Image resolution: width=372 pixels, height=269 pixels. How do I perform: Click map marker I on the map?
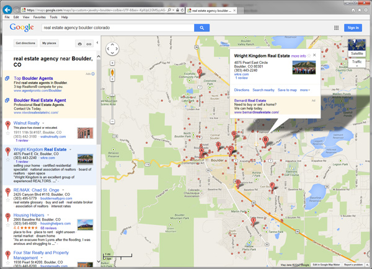coord(253,221)
